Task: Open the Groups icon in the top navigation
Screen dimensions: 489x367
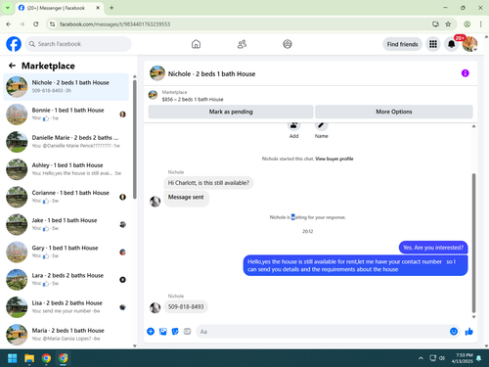Action: (288, 44)
